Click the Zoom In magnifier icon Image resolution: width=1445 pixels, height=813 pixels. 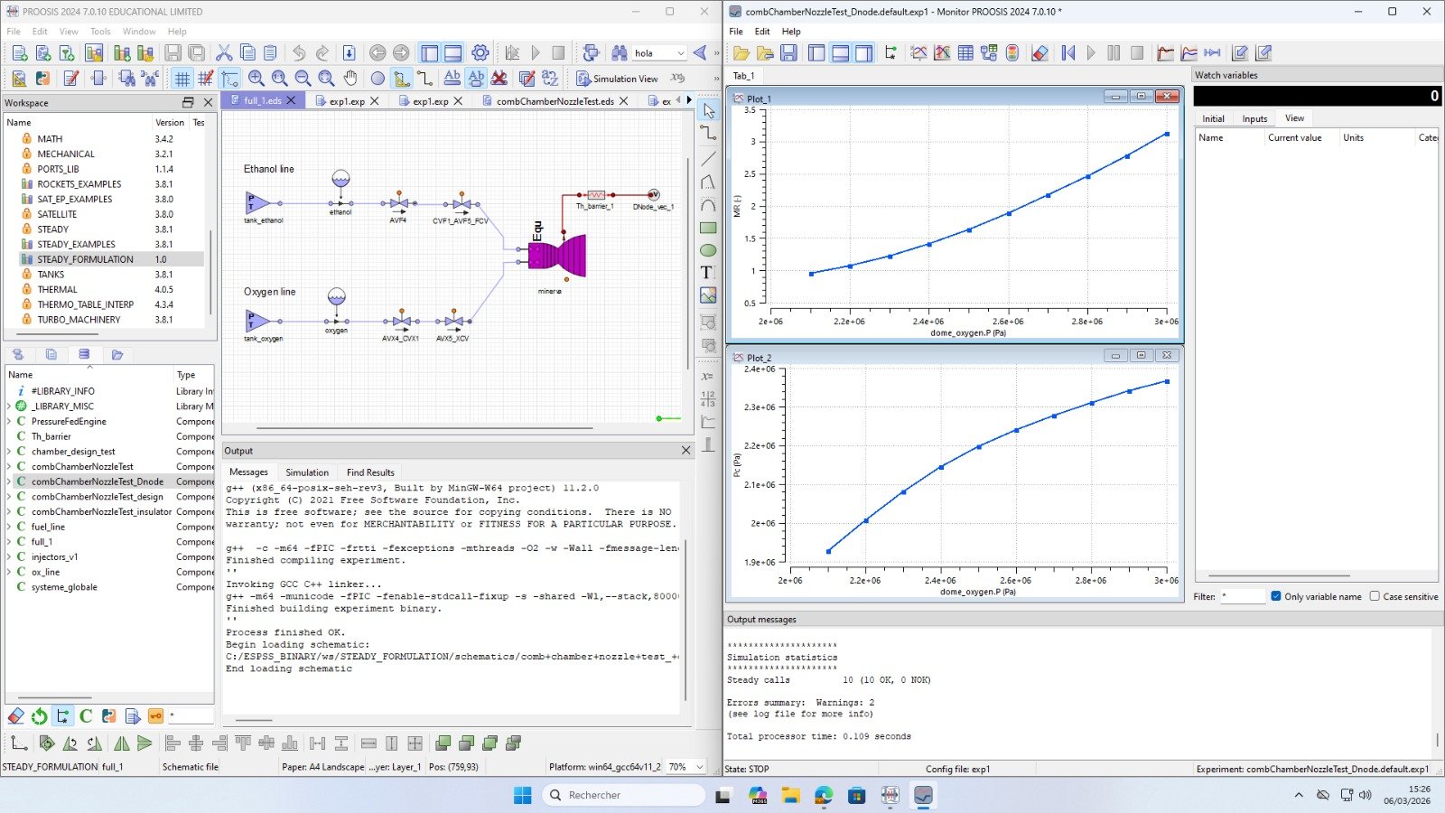(256, 79)
